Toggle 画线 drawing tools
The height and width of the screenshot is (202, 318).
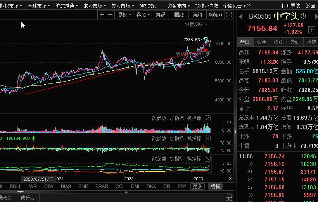coord(179,15)
